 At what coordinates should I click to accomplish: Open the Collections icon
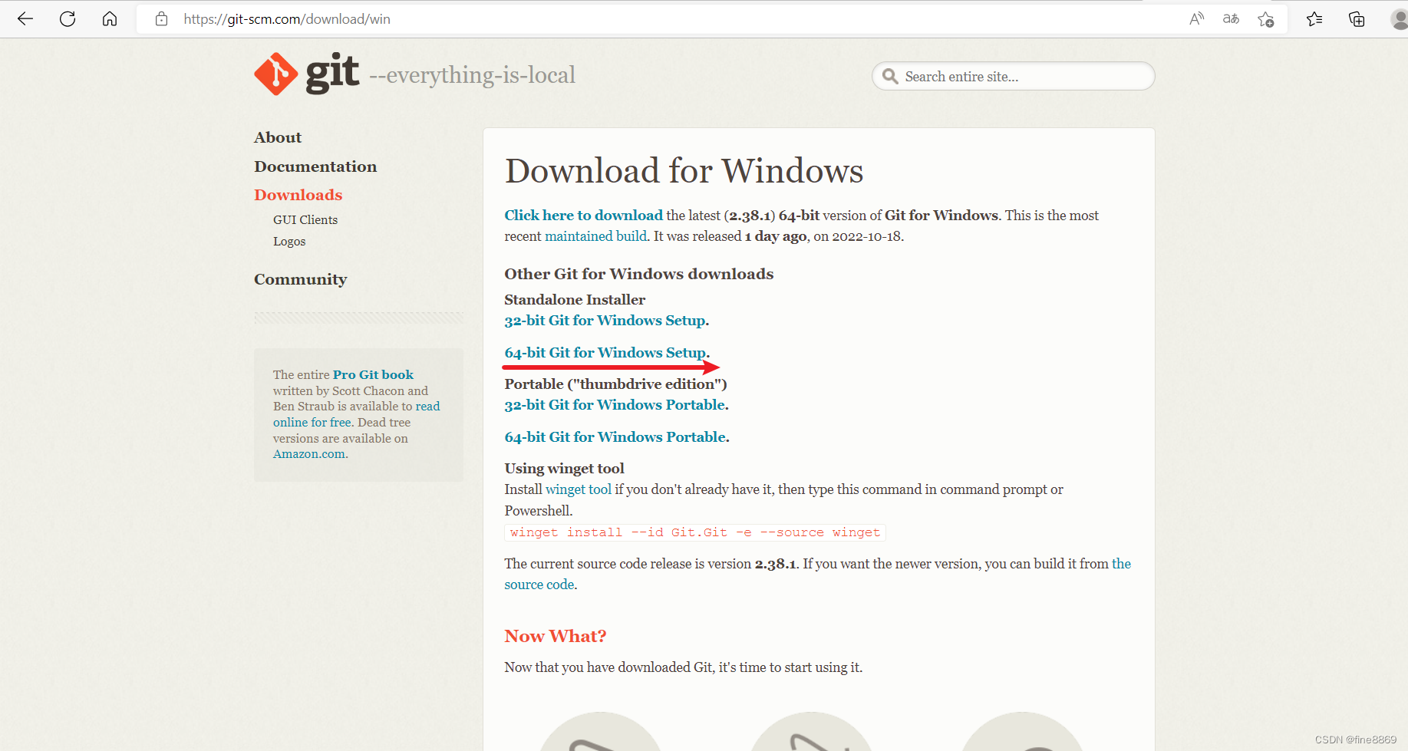tap(1357, 19)
